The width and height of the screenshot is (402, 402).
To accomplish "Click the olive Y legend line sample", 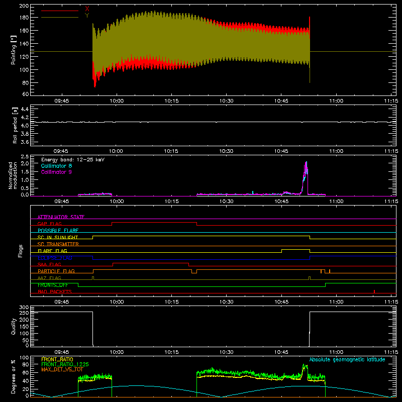I will click(60, 17).
